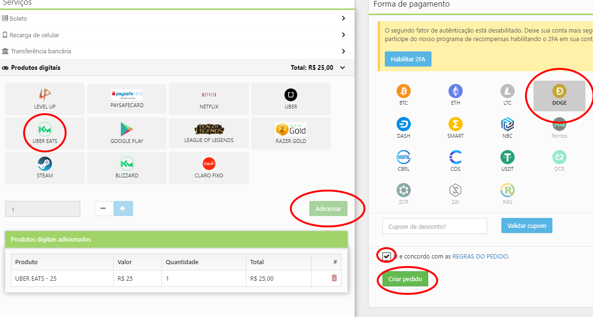Viewport: 593px width, 317px height.
Task: Click the Cupom de desconto field
Action: (435, 226)
